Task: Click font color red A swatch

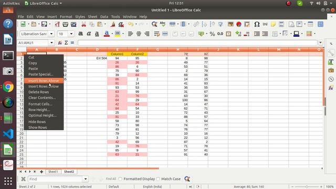Action: tap(107, 34)
